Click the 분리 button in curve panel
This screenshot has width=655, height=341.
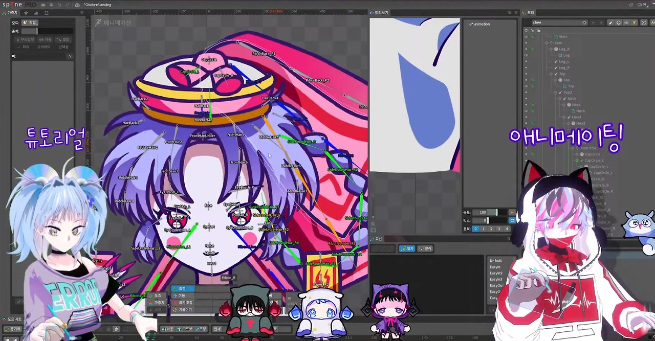click(x=426, y=248)
